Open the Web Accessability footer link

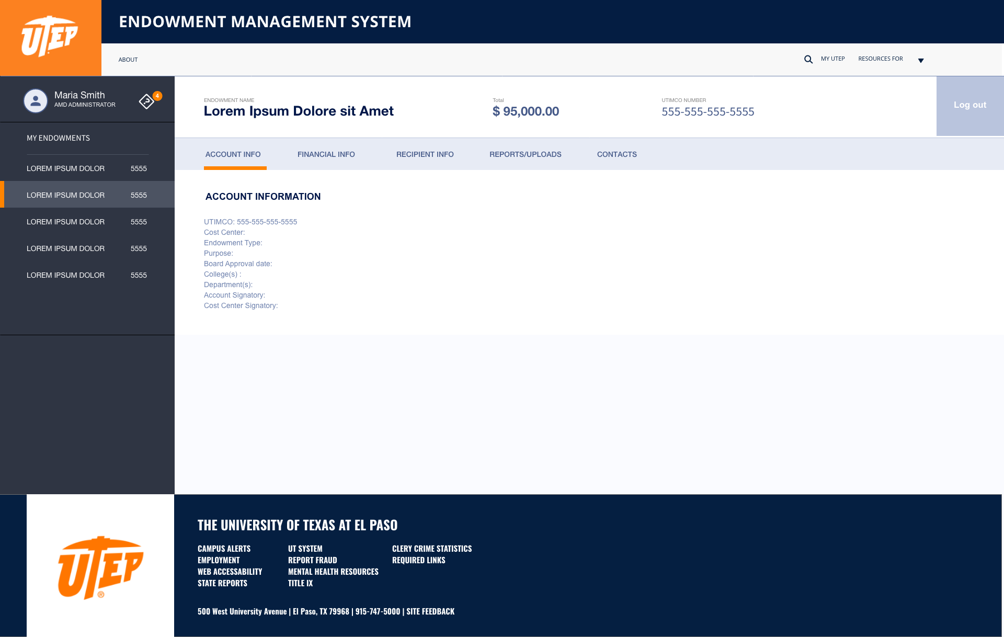point(230,572)
